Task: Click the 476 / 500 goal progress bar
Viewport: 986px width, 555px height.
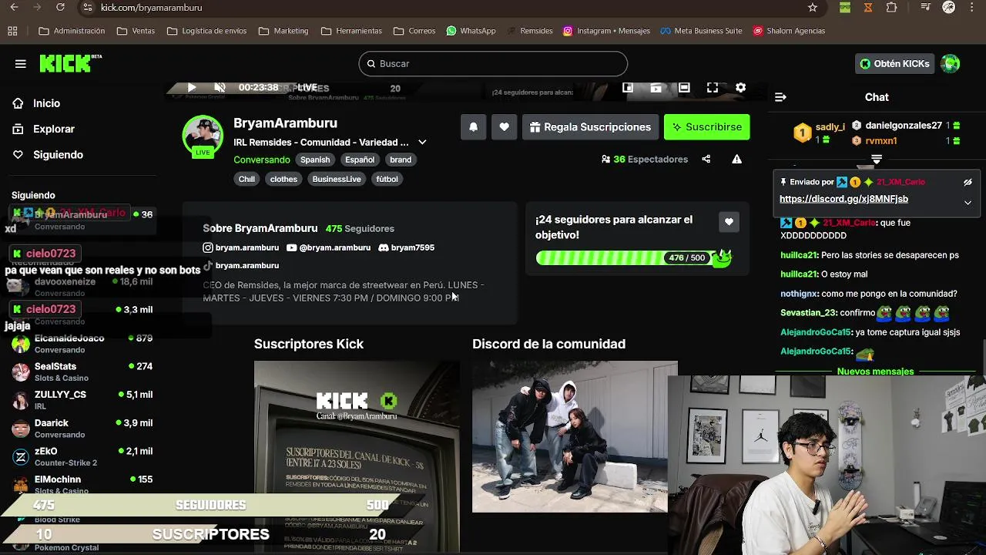Action: pos(633,257)
